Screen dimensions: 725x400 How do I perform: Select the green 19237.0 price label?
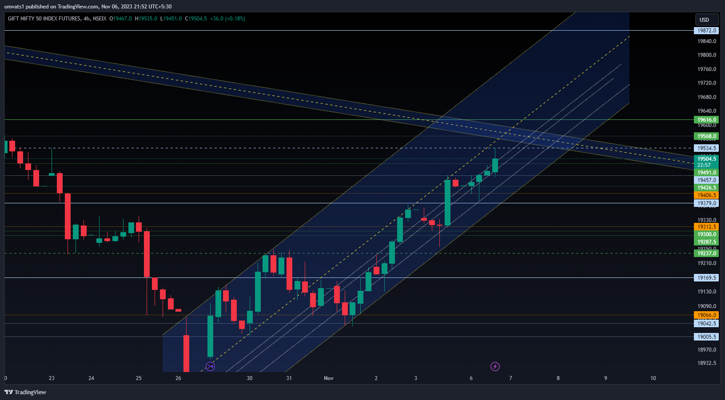(x=706, y=253)
